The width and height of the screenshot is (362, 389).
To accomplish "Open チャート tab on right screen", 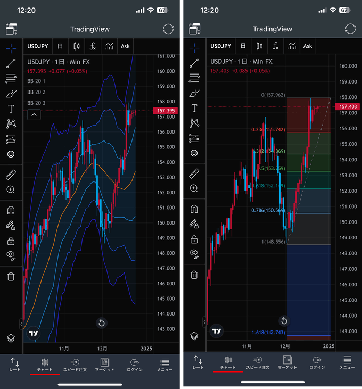I will 228,363.
